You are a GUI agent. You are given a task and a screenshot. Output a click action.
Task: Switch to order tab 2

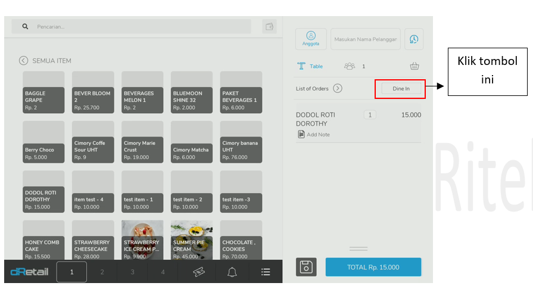(x=102, y=272)
